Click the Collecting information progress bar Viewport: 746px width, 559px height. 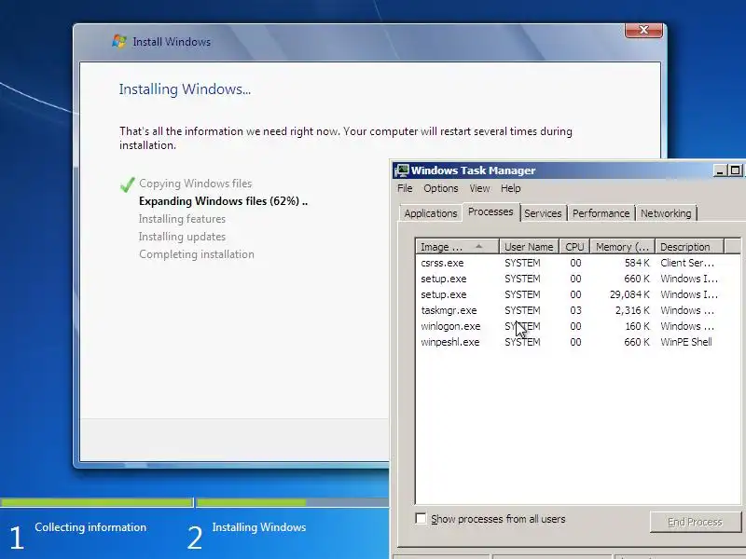pos(97,502)
